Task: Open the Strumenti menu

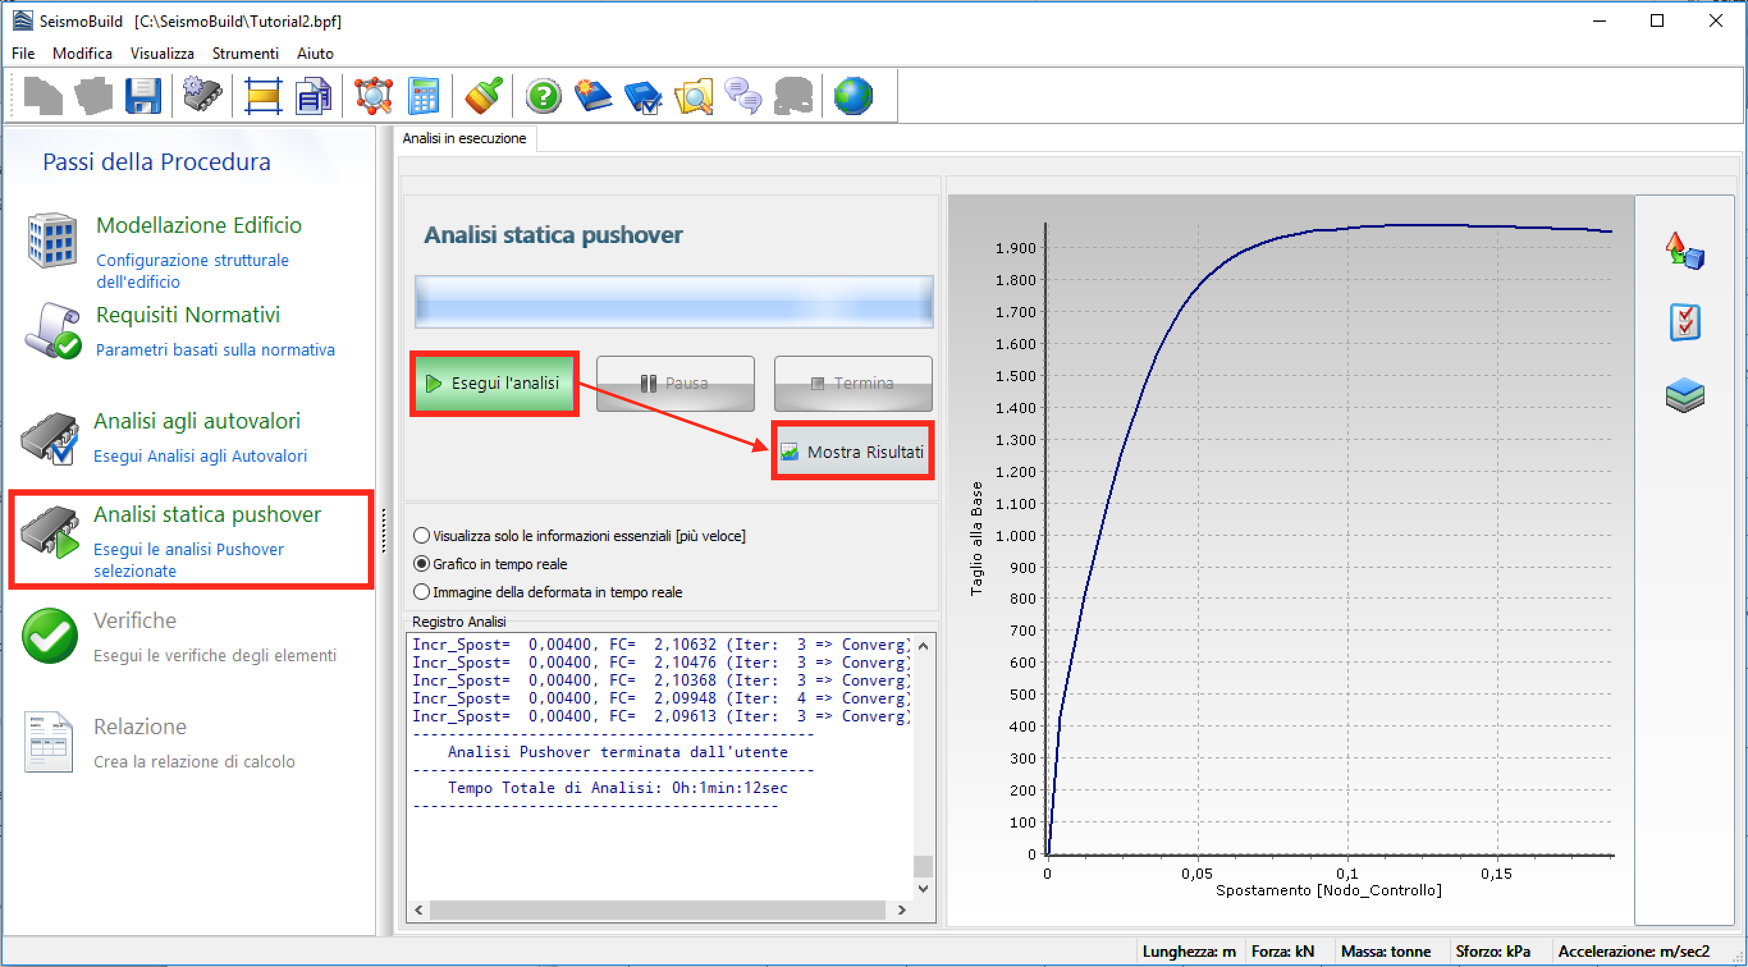Action: pos(245,54)
